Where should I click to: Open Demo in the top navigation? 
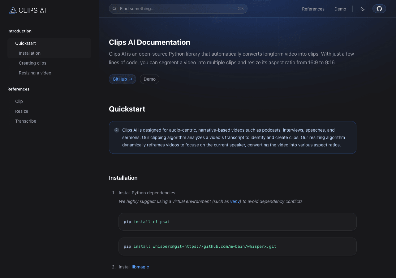(x=340, y=9)
